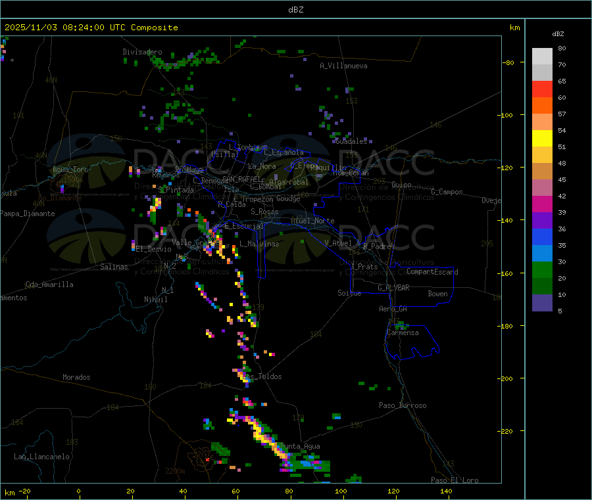Select the Punta_Agua label
Image resolution: width=592 pixels, height=500 pixels.
[x=300, y=446]
